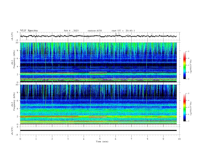Viewport: 202px width, 156px height.
Task: Click the "ch.3(V)" axis label
Action: [x=12, y=131]
